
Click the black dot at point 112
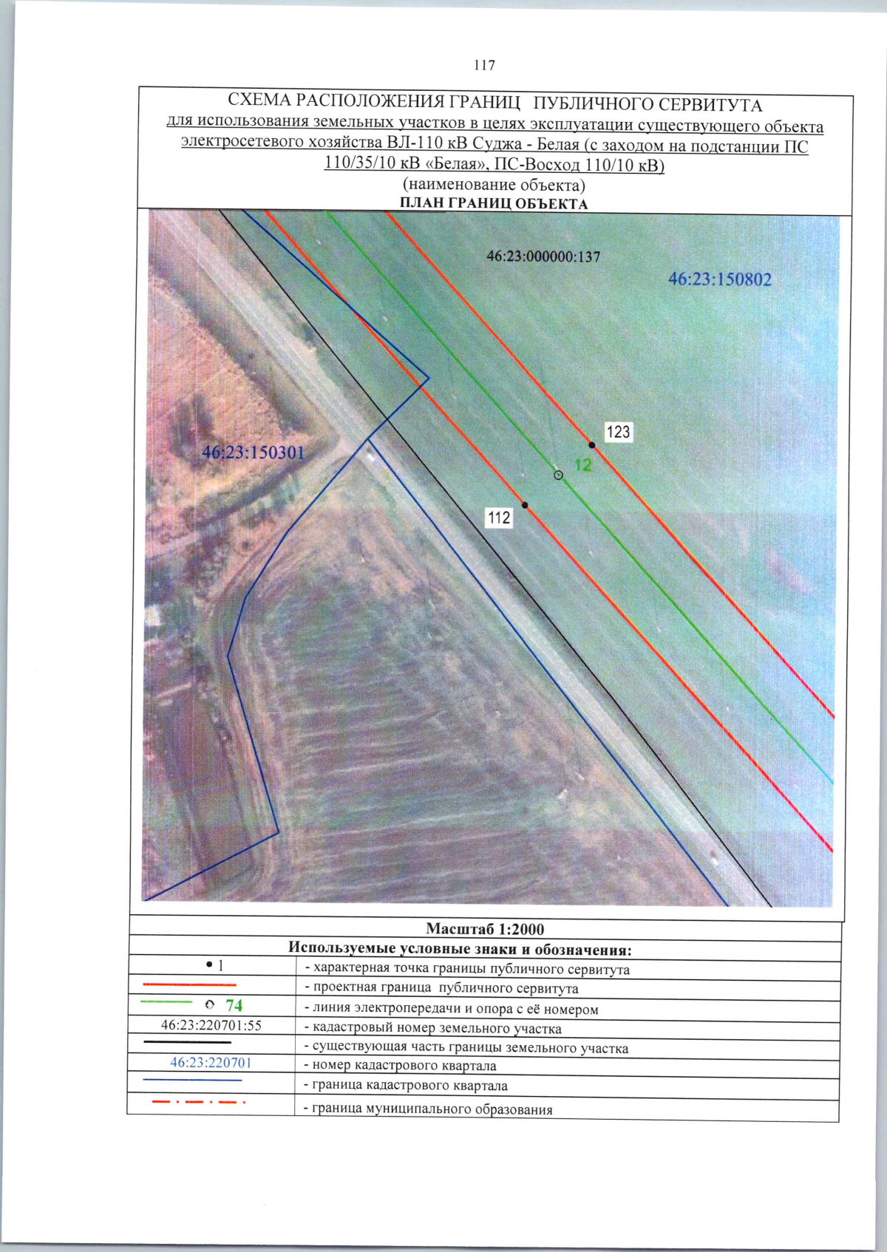click(525, 505)
